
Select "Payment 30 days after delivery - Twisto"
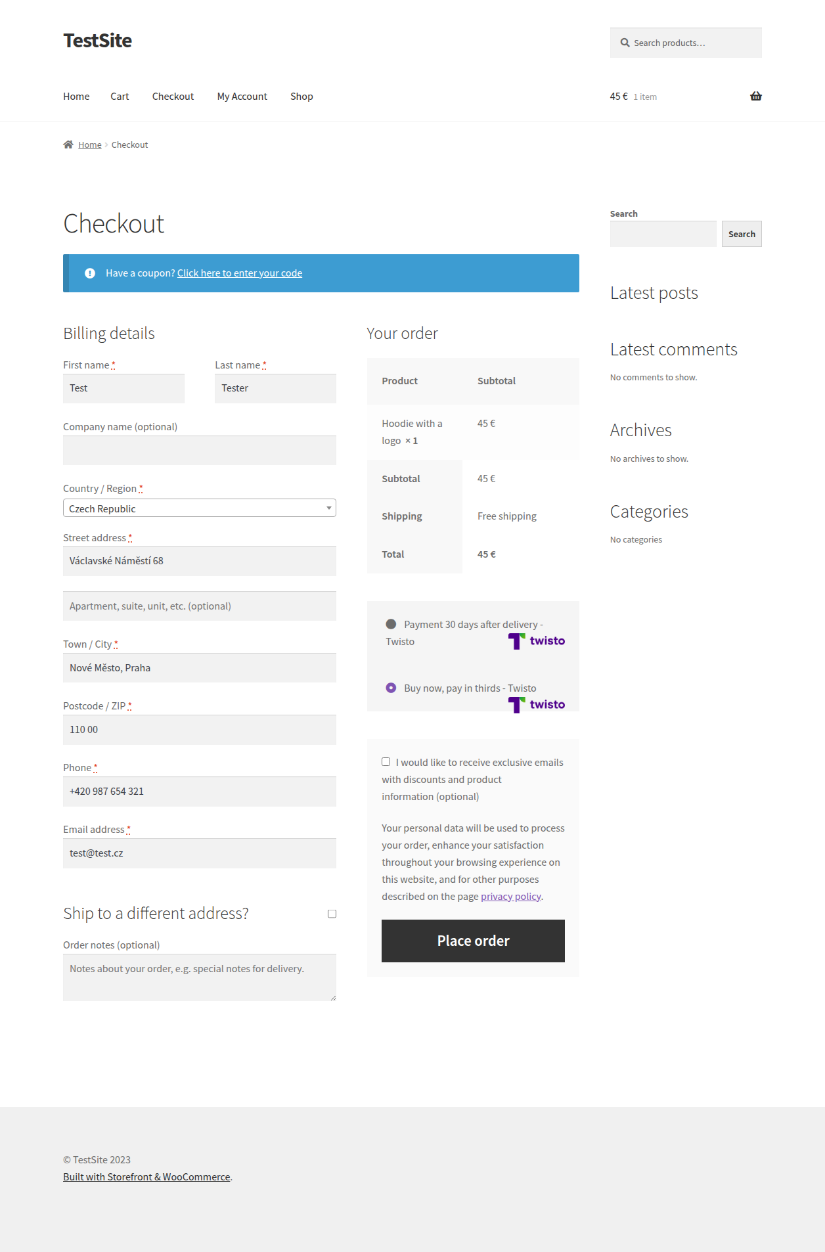click(391, 623)
